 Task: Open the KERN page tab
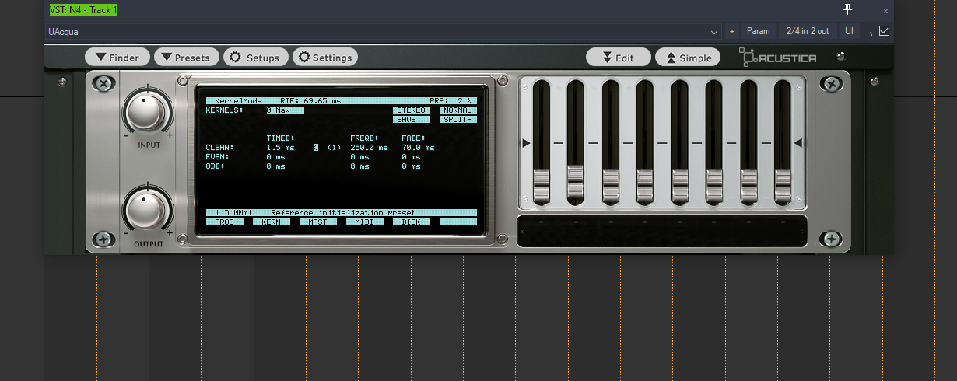pos(272,222)
